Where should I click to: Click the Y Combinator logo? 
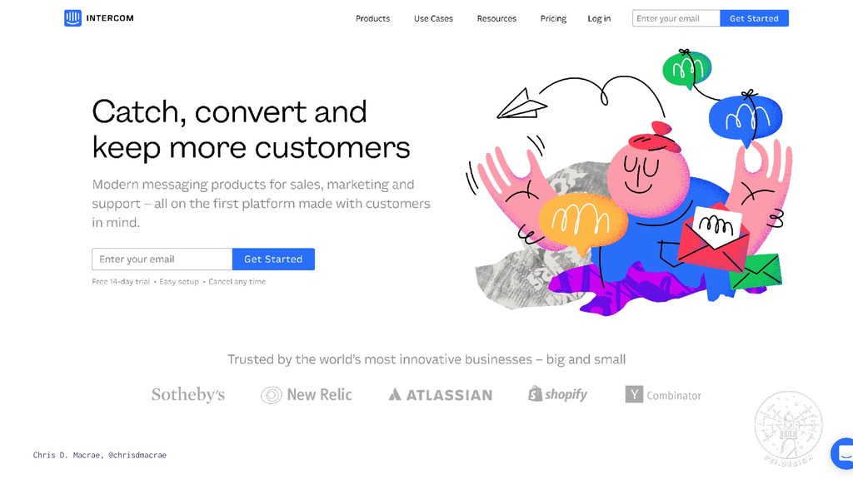coord(663,395)
